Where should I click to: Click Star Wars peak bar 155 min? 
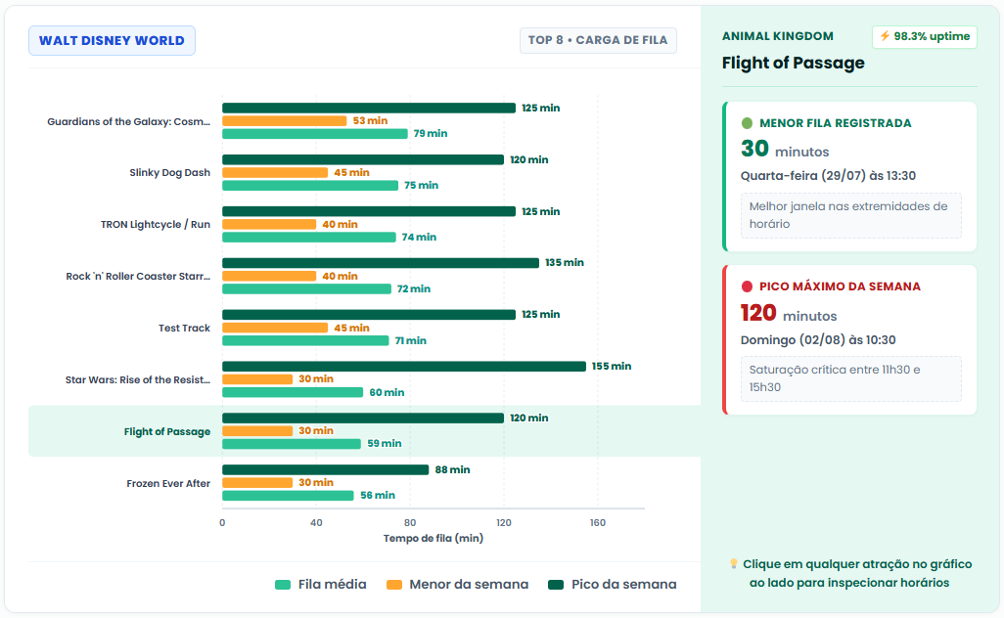404,367
